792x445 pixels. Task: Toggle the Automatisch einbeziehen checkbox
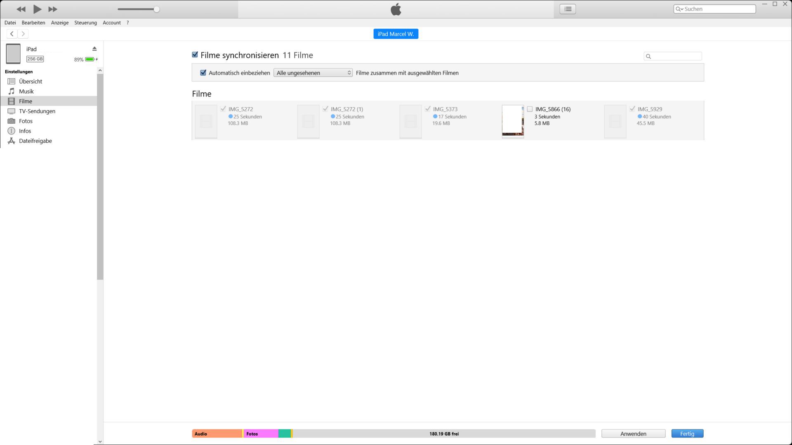point(203,73)
